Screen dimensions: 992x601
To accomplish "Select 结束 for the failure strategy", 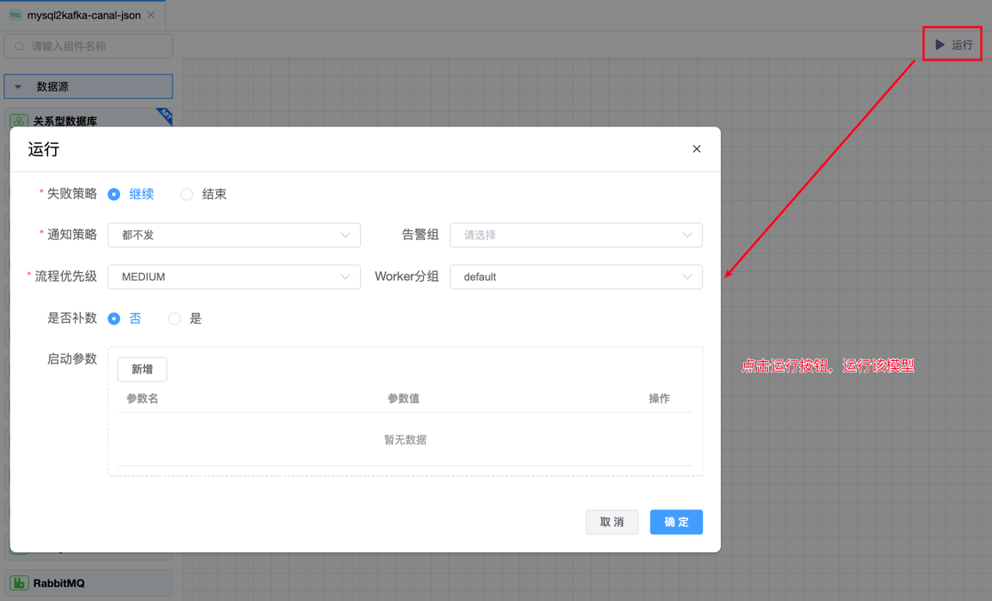I will [x=187, y=194].
